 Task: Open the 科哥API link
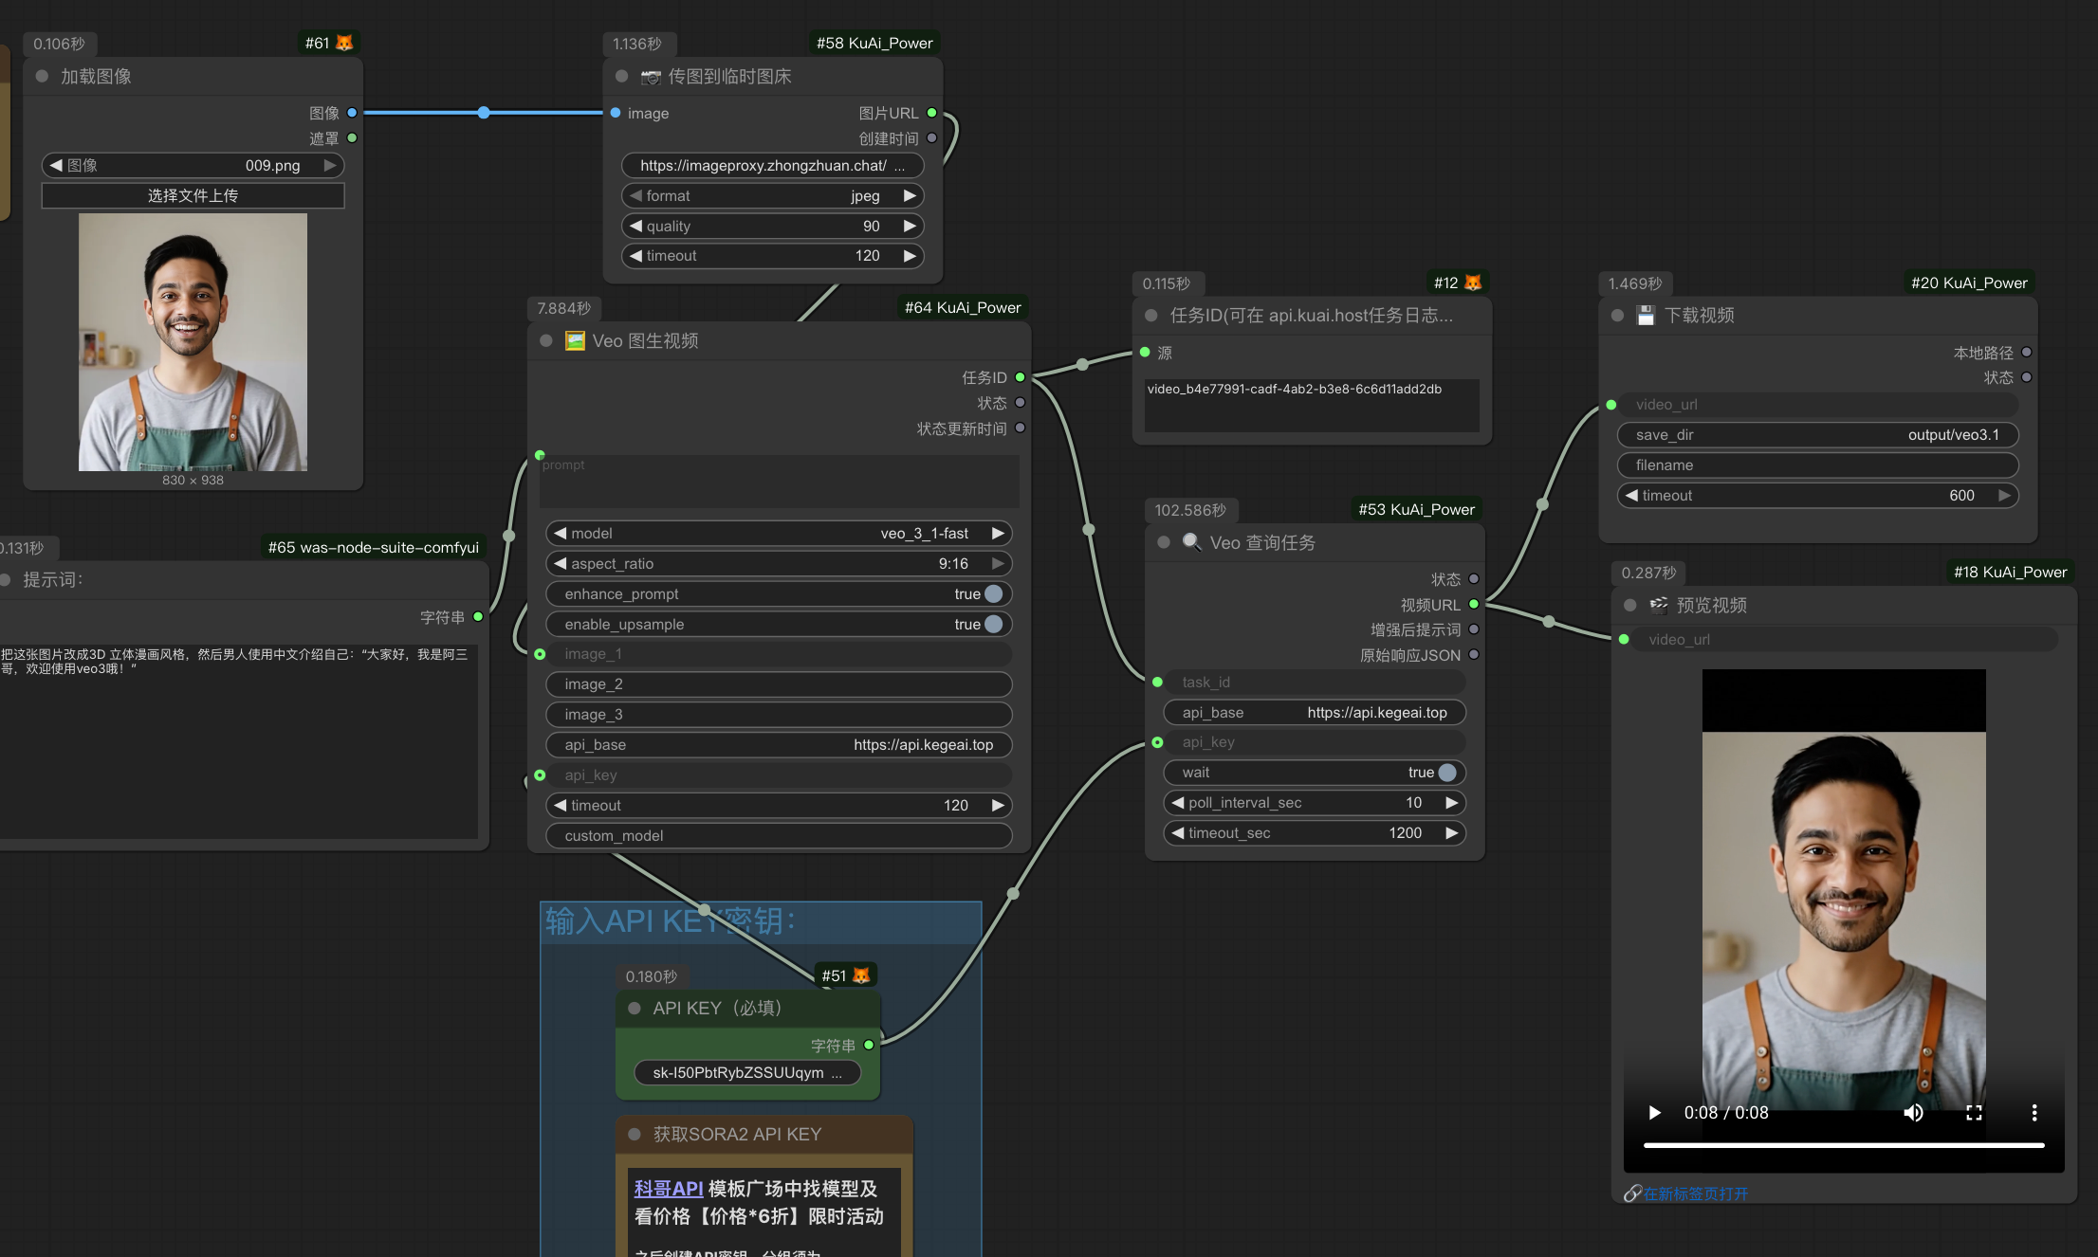[x=669, y=1189]
